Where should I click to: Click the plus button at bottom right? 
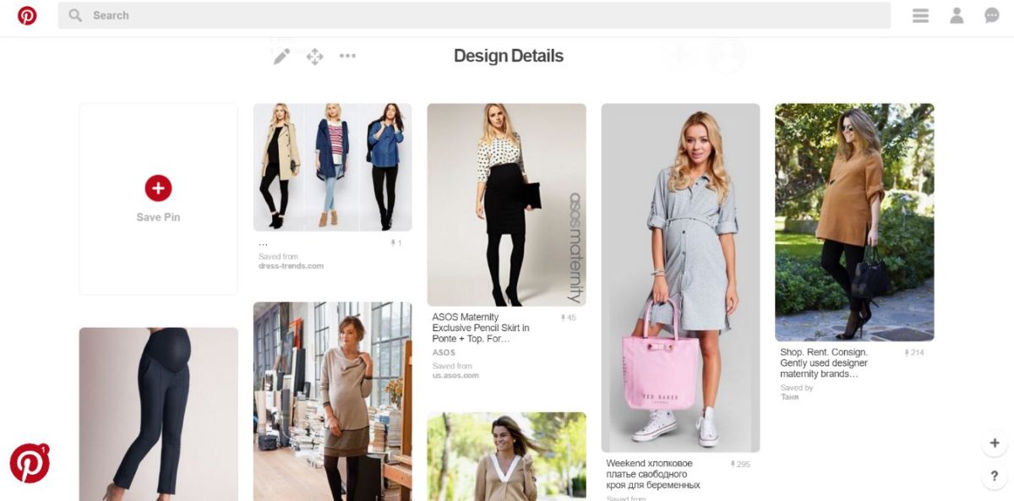(995, 443)
